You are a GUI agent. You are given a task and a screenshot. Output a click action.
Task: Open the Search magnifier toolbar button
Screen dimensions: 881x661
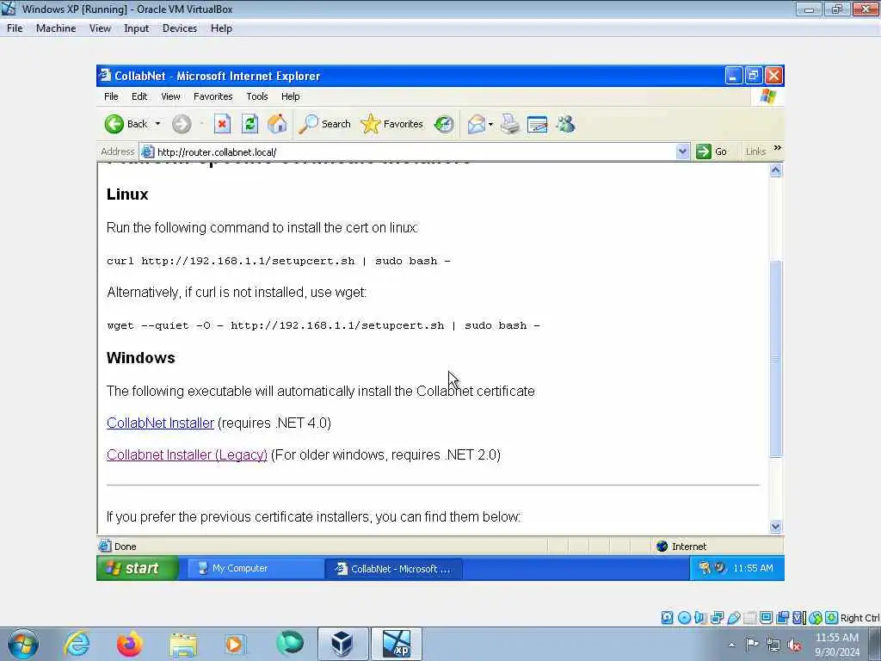(324, 124)
